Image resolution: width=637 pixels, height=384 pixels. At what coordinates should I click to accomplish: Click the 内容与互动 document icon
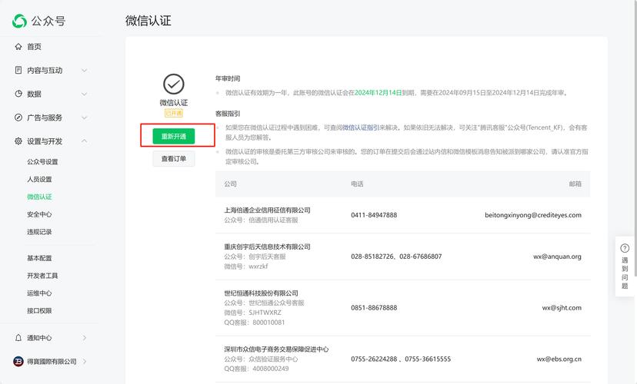[18, 71]
